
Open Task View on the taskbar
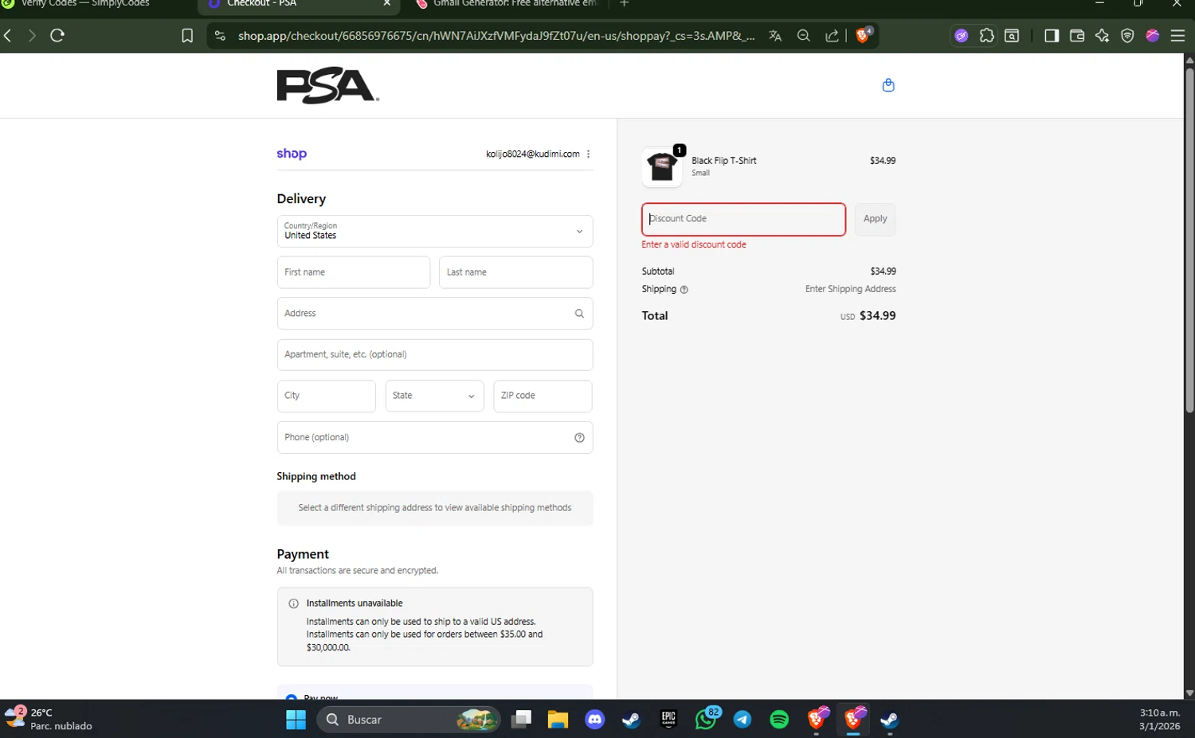point(522,720)
